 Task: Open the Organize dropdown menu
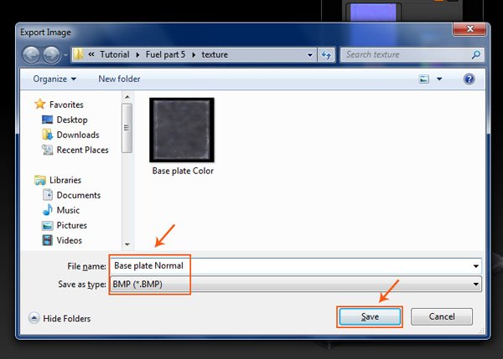tap(54, 79)
